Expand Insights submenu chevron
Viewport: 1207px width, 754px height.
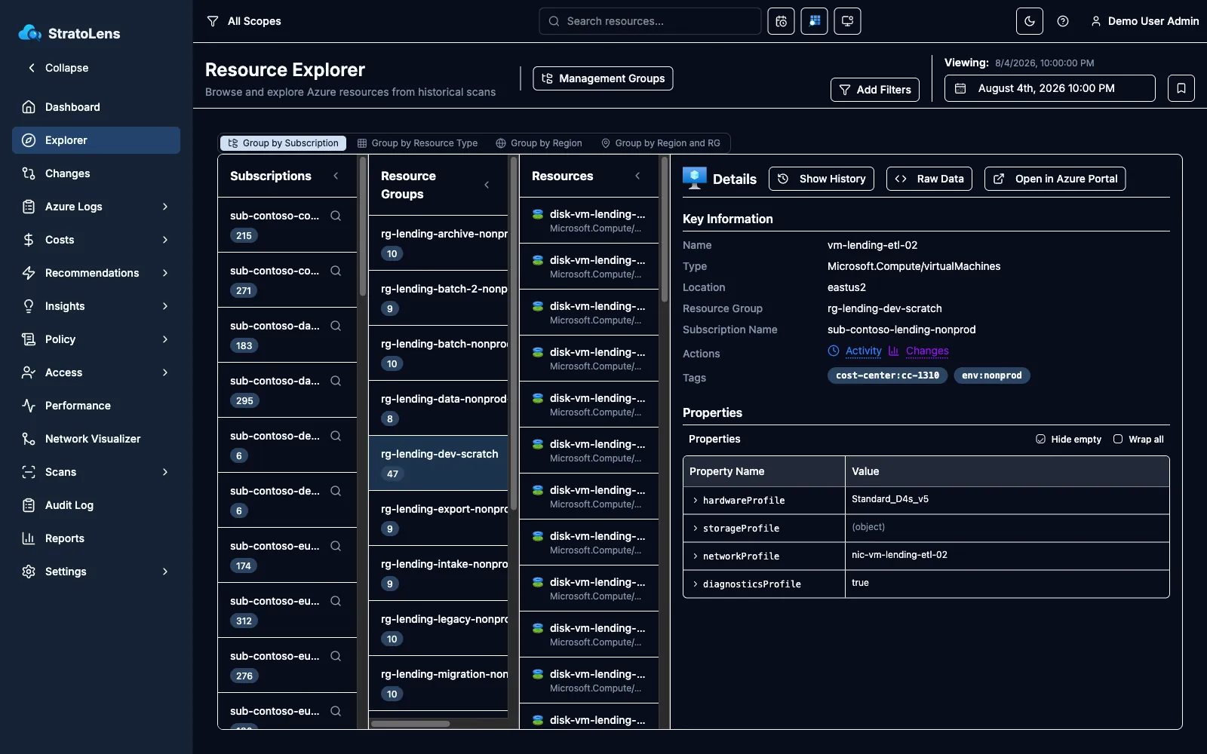pos(165,306)
